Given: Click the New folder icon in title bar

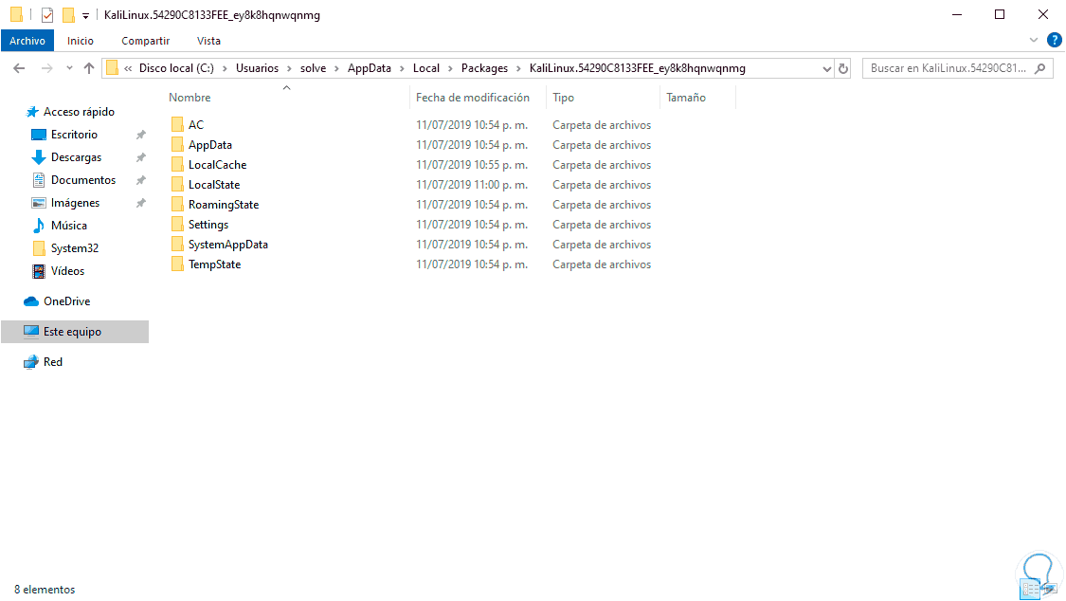Looking at the screenshot, I should 68,14.
